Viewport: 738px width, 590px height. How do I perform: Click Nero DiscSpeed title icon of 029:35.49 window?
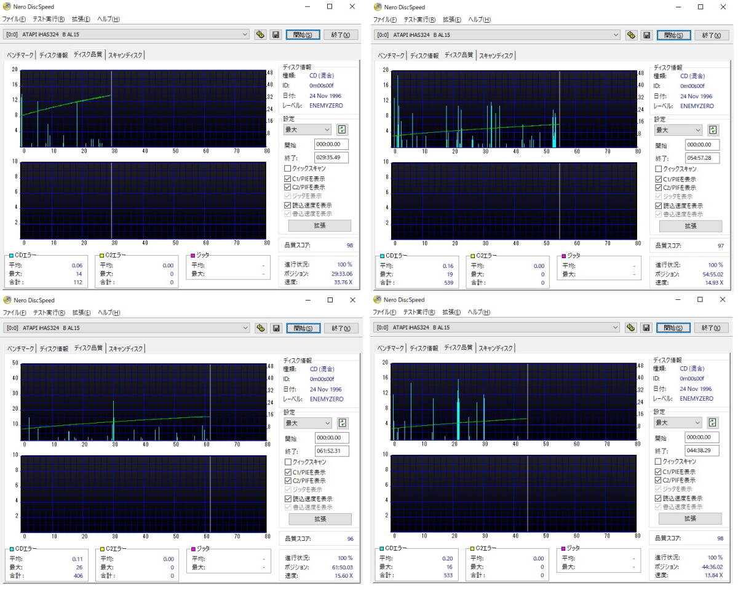[x=6, y=7]
